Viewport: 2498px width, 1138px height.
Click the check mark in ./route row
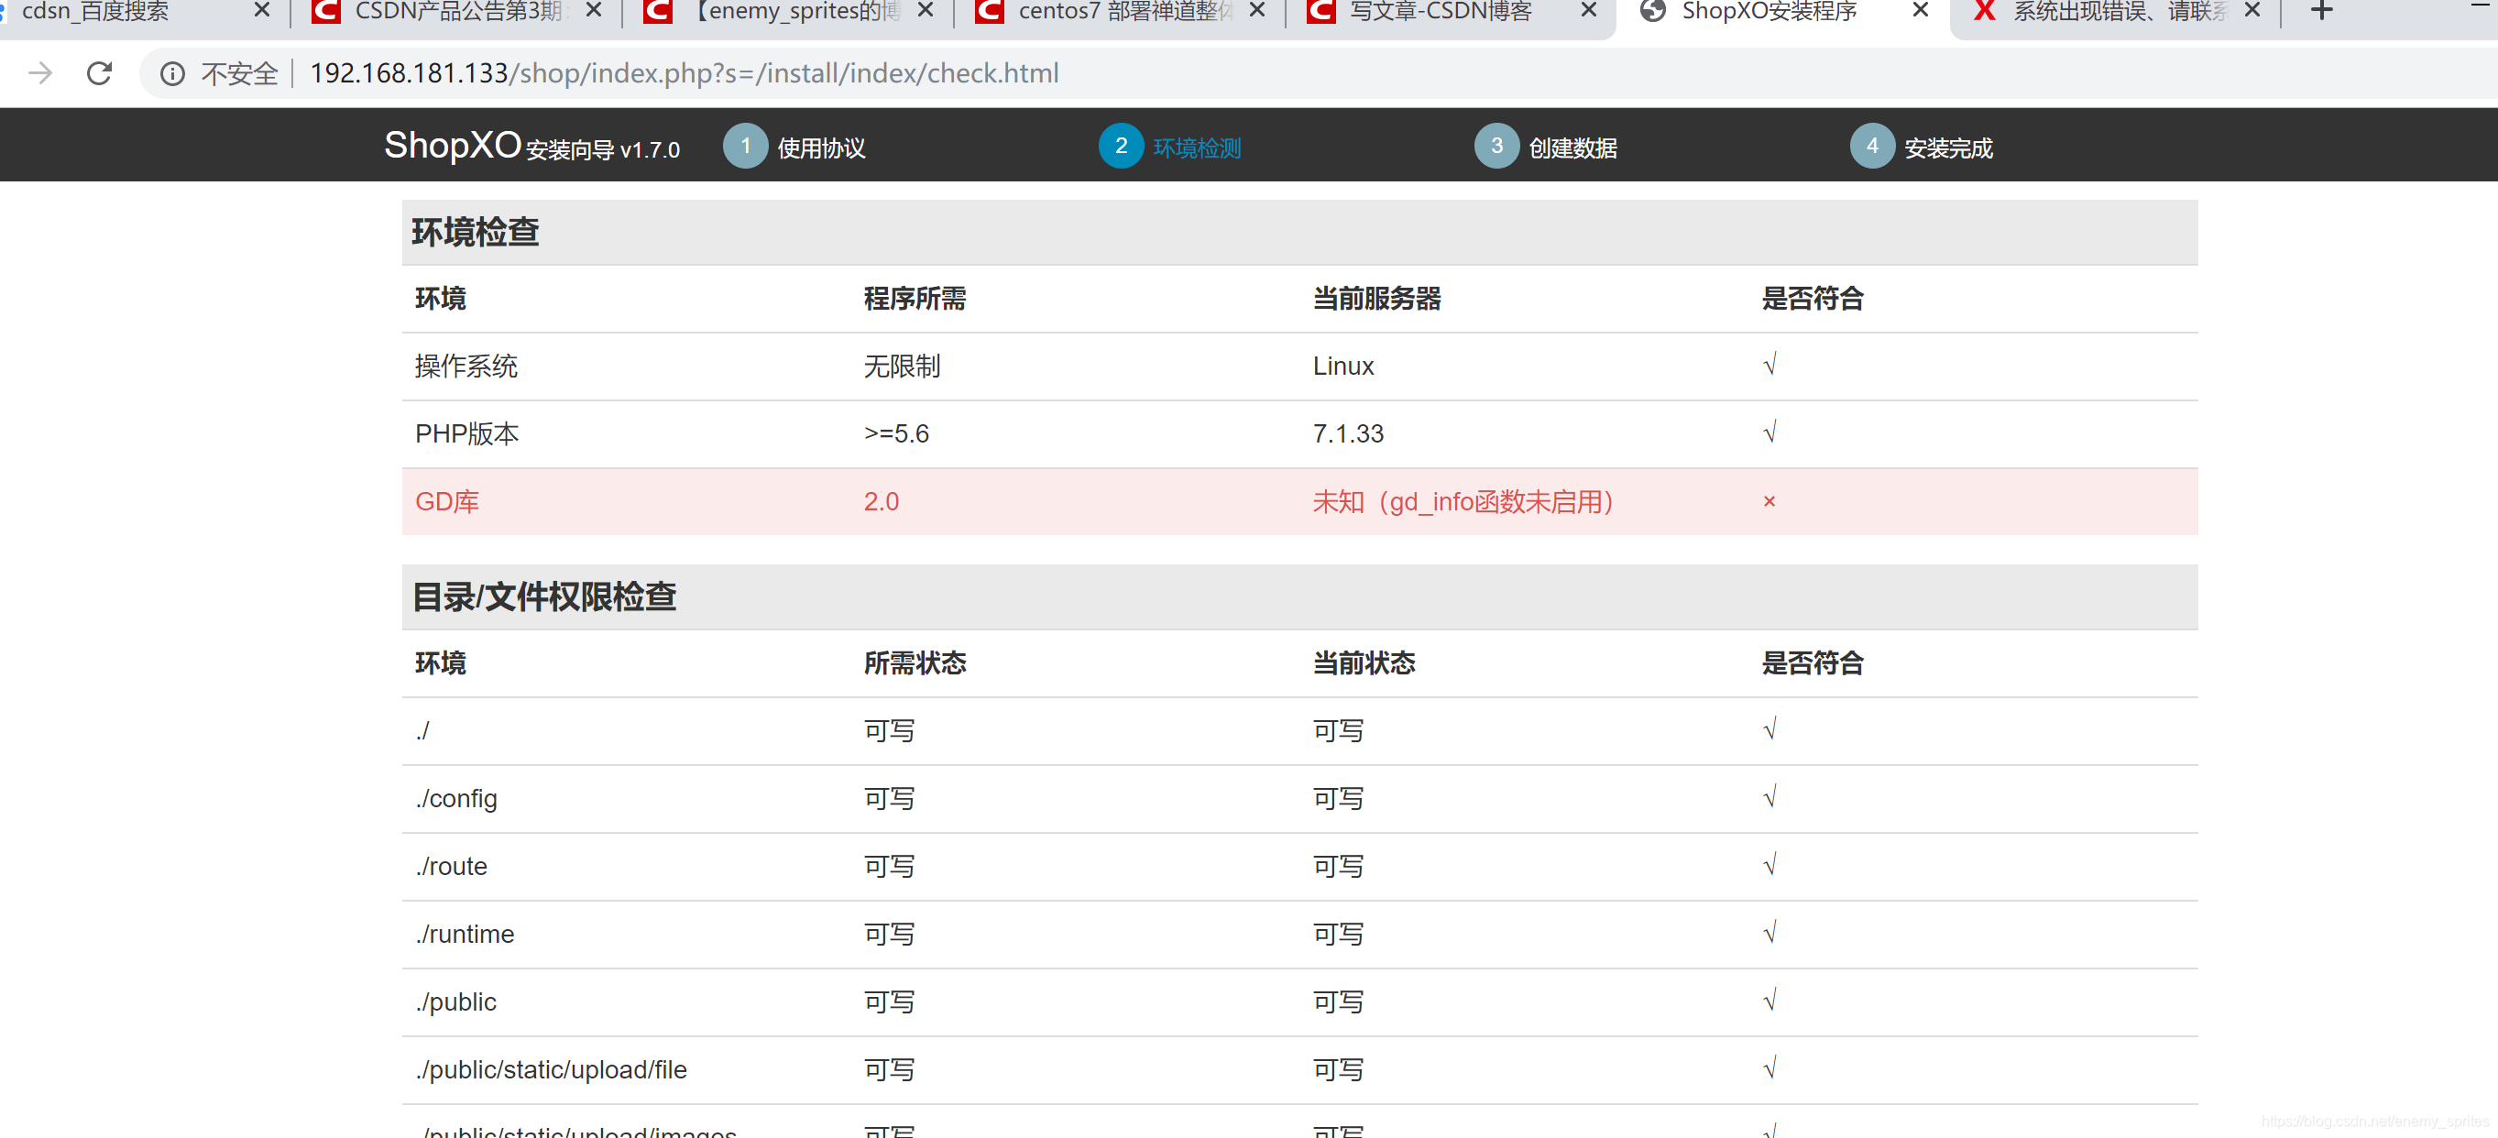coord(1769,865)
